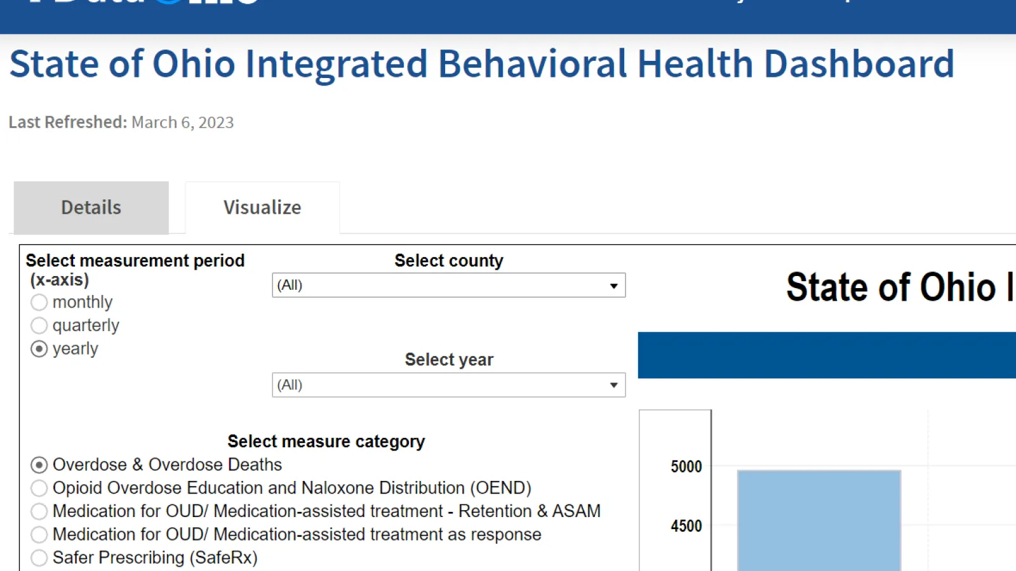Choose the yearly measurement period
This screenshot has height=571, width=1016.
[x=39, y=349]
